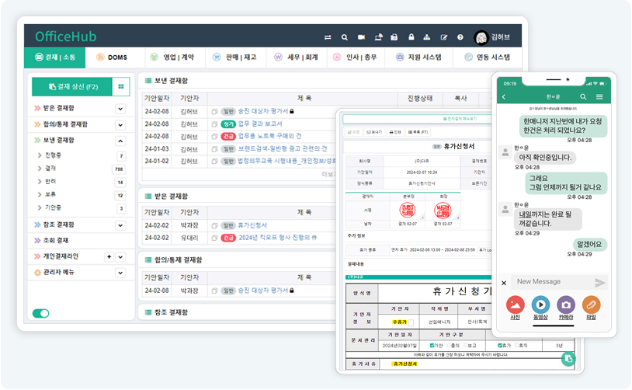Tap the 파일 file attachment icon
Viewport: 632px width, 390px height.
click(592, 305)
